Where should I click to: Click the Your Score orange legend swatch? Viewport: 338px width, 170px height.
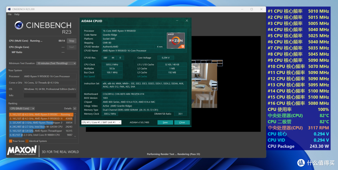click(11, 141)
